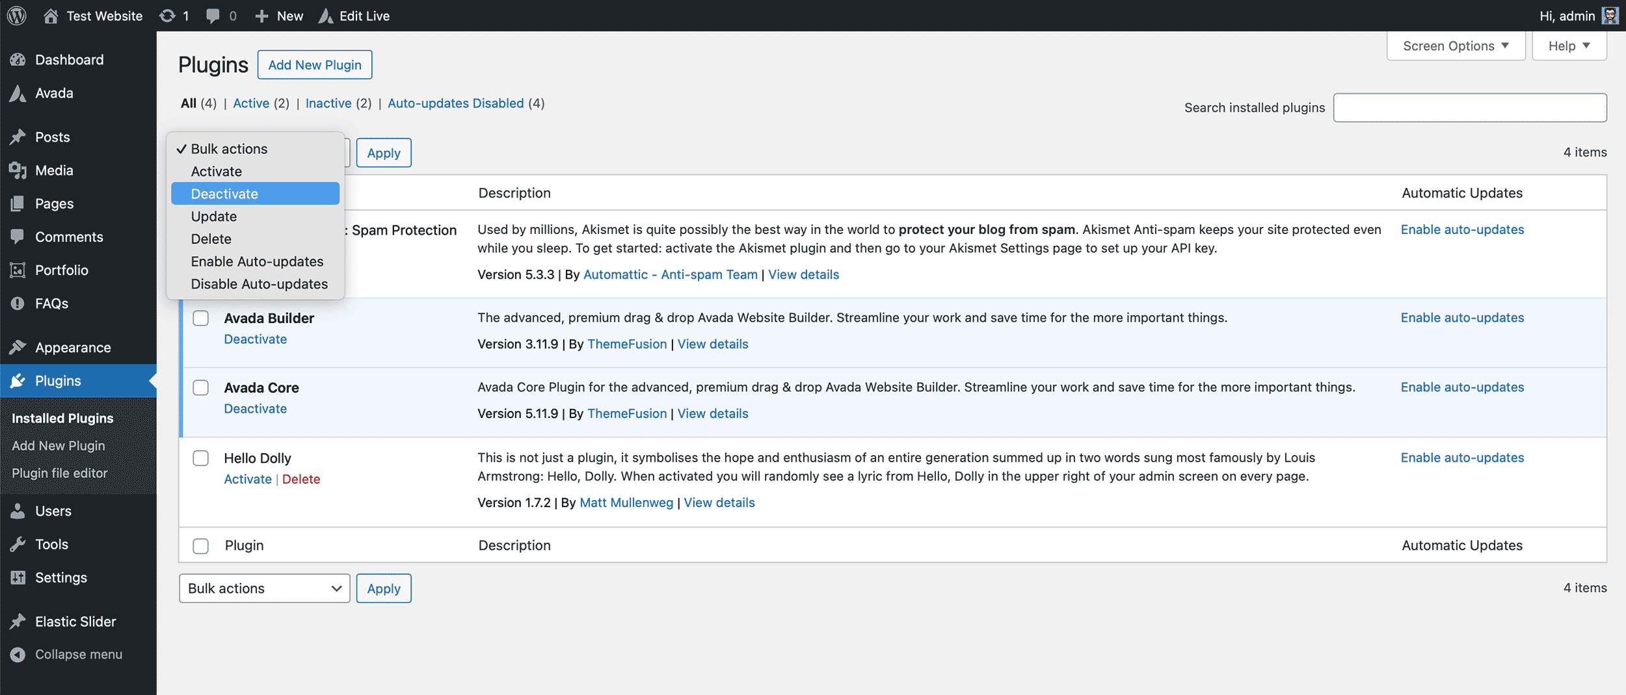Screen dimensions: 1626x695
Task: Open the admin avatar in top bar
Action: click(x=1610, y=16)
